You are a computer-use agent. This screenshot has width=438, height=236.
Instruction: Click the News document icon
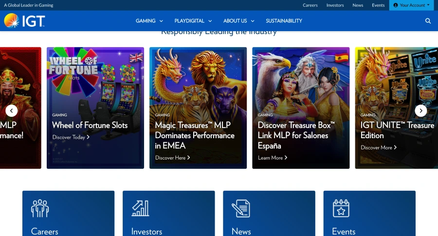pyautogui.click(x=240, y=208)
